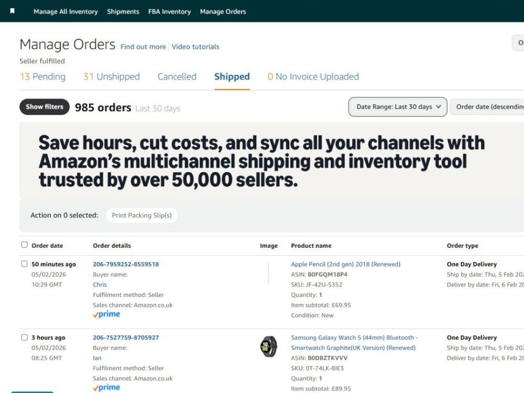Open Samsung Galaxy Watch 5 product link

(354, 343)
